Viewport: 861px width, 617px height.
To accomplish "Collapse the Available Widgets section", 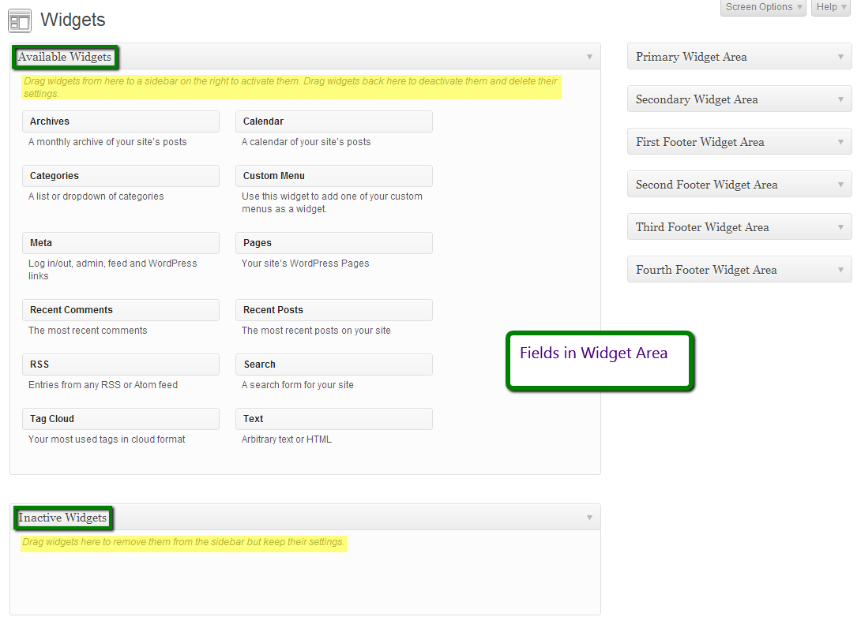I will [588, 57].
